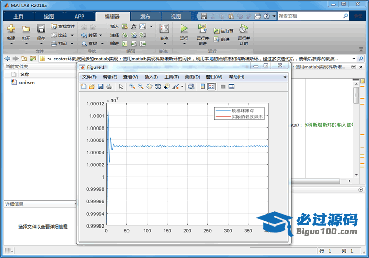The image size is (369, 258).
Task: Select the Brush data tool in Figure toolbar
Action: tap(175, 87)
